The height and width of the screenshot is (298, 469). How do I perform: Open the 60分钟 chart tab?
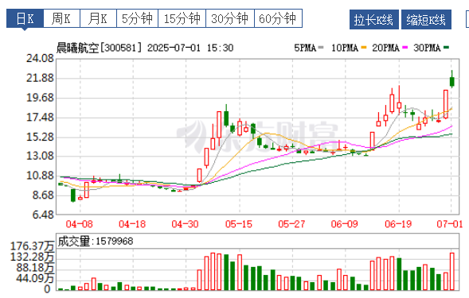(x=278, y=18)
